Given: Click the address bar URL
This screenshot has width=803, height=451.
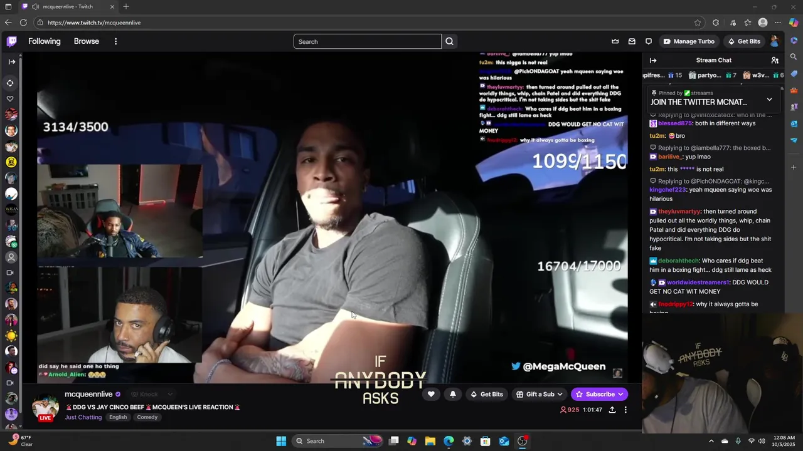Looking at the screenshot, I should click(x=94, y=23).
